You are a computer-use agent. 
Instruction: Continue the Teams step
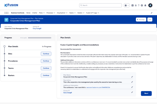pyautogui.click(x=46, y=68)
